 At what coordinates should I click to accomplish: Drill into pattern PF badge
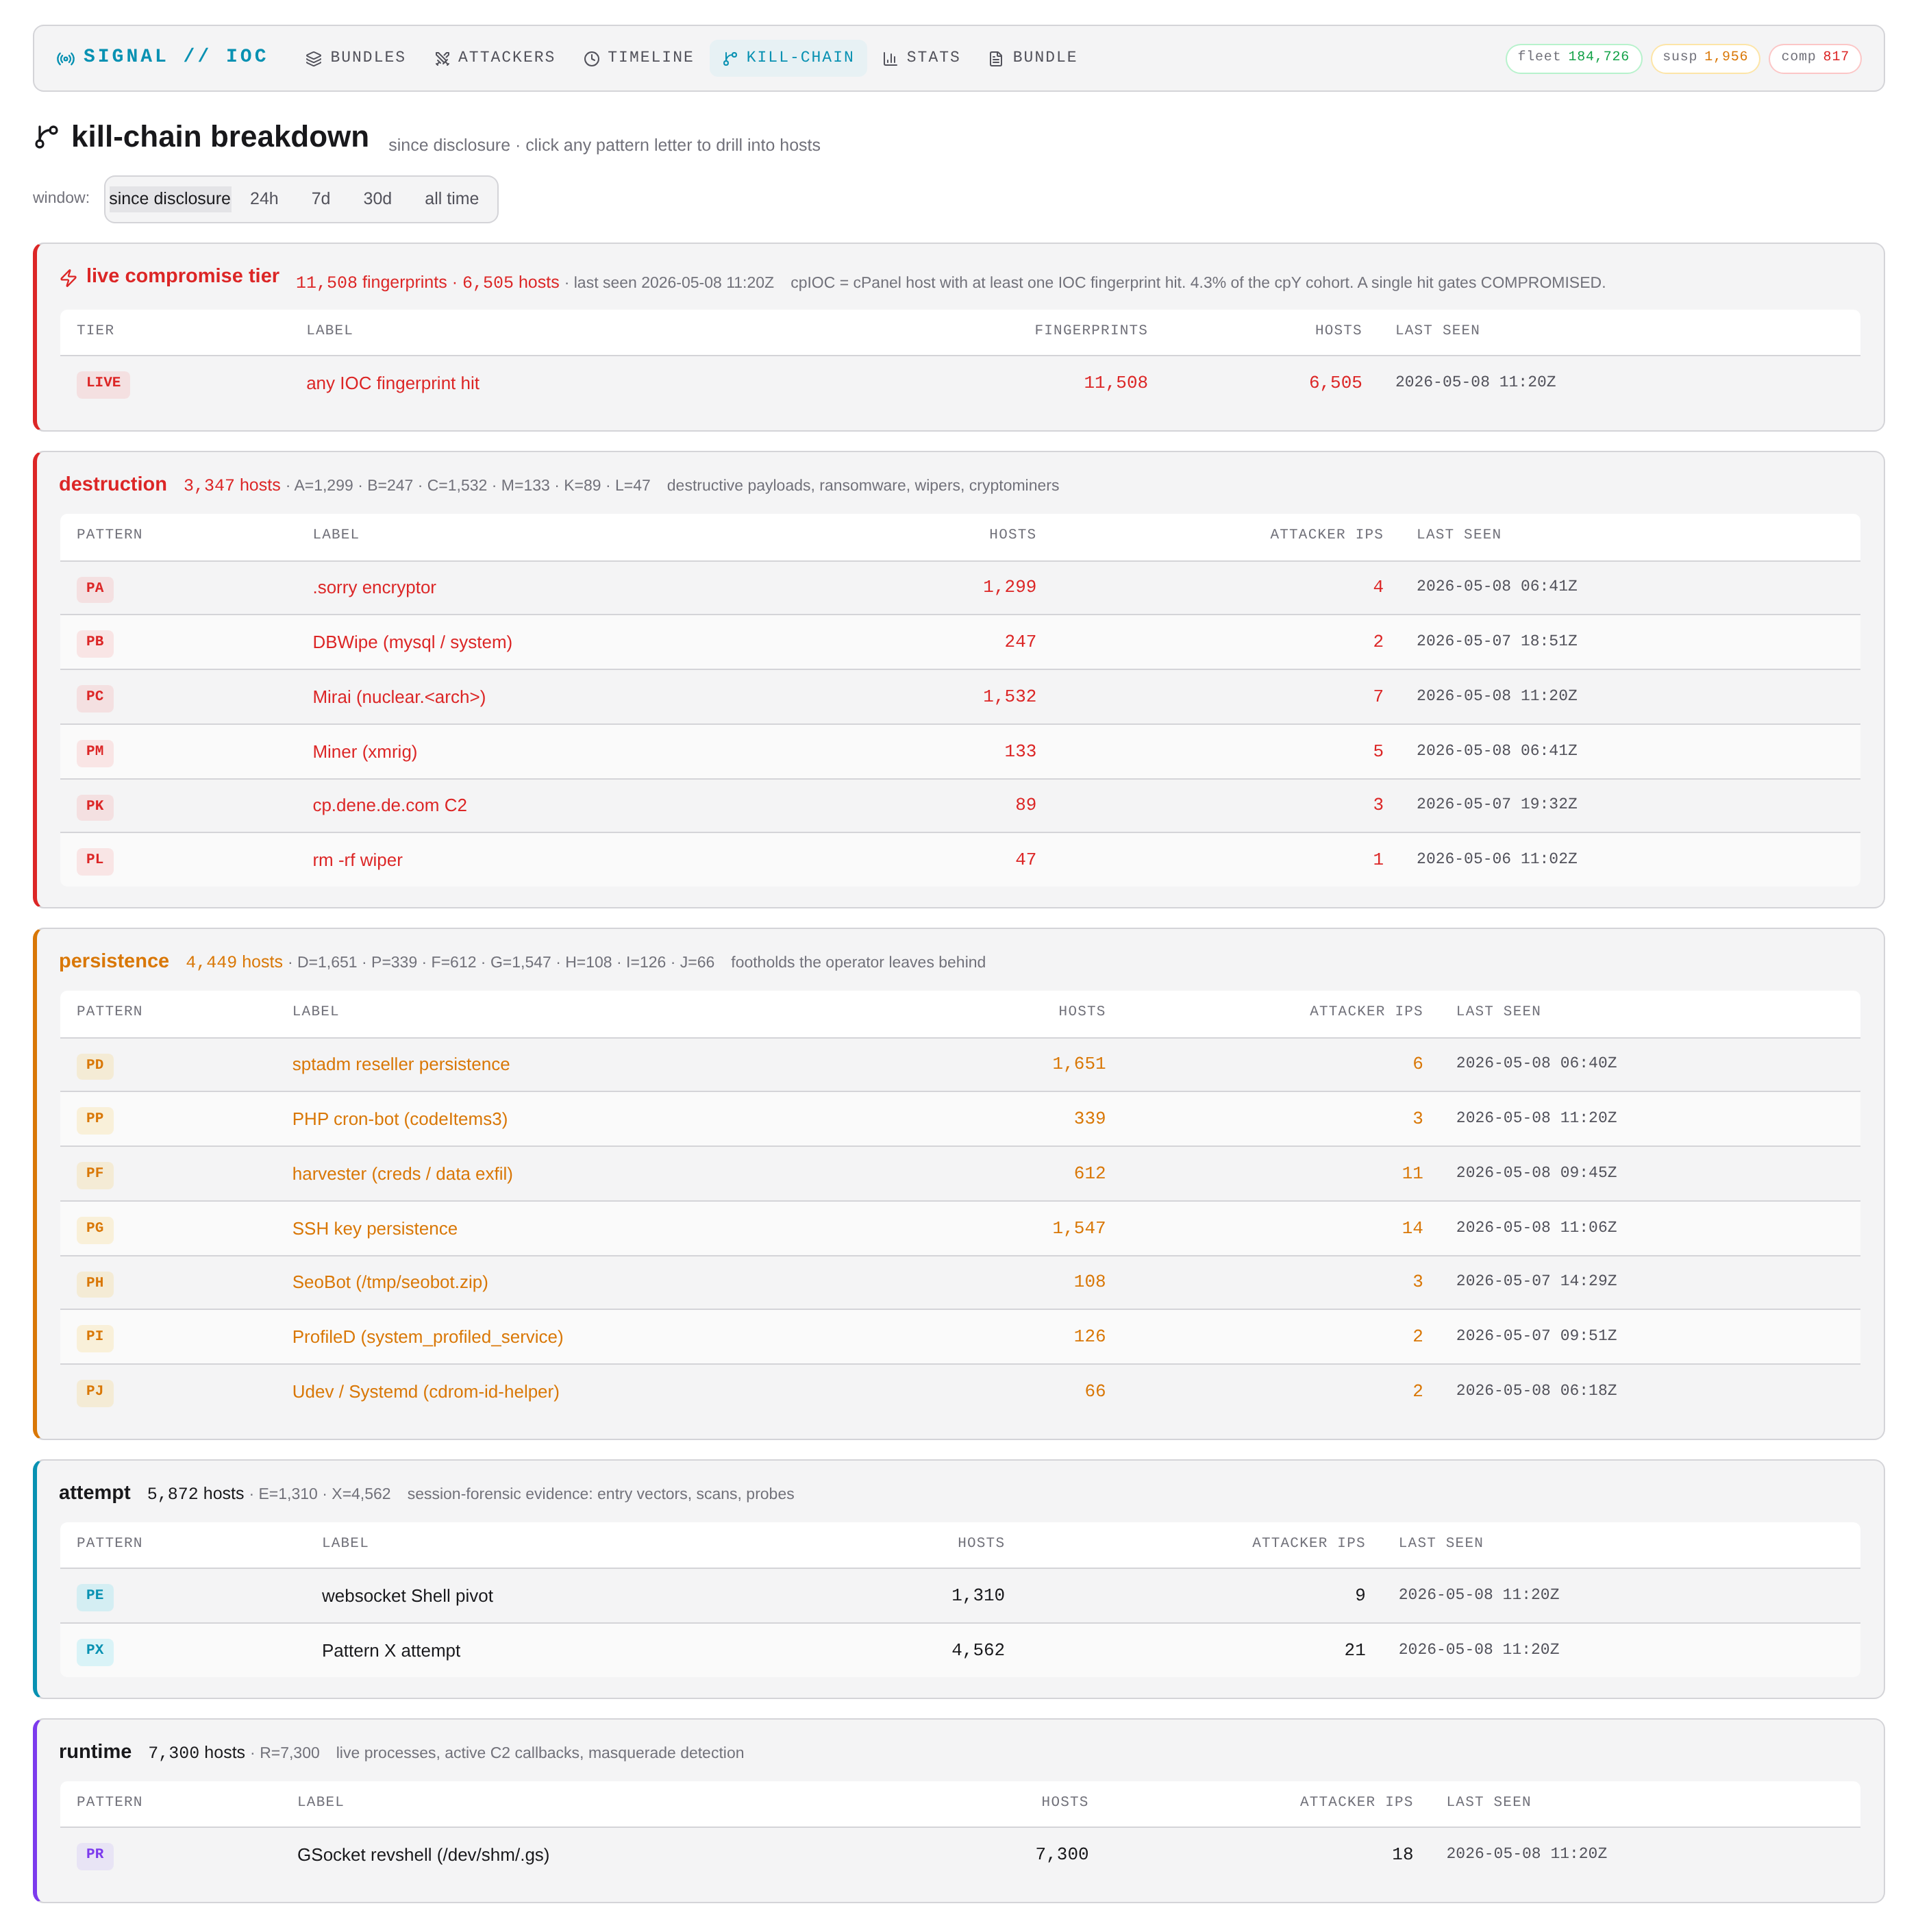[95, 1175]
